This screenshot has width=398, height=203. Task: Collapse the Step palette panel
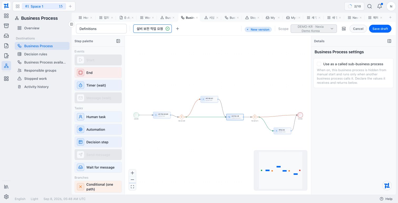(118, 41)
